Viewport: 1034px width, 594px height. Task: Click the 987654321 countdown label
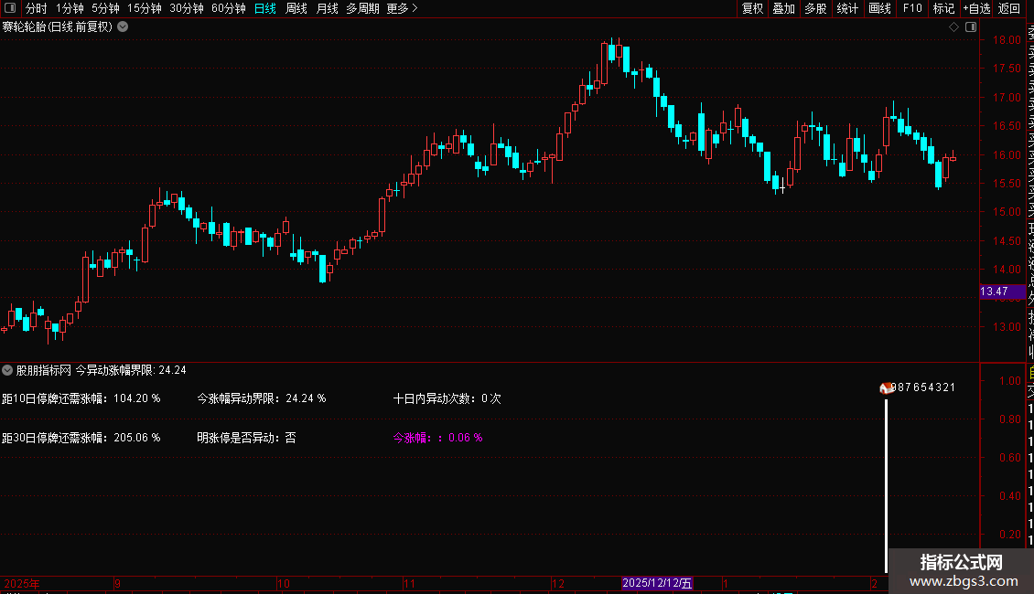(x=923, y=387)
